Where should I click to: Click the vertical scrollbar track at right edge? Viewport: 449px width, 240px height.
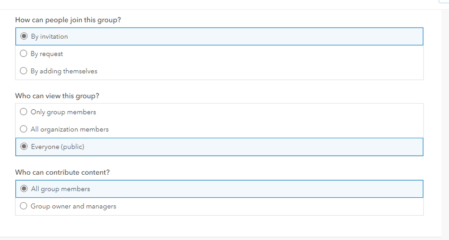pyautogui.click(x=445, y=122)
